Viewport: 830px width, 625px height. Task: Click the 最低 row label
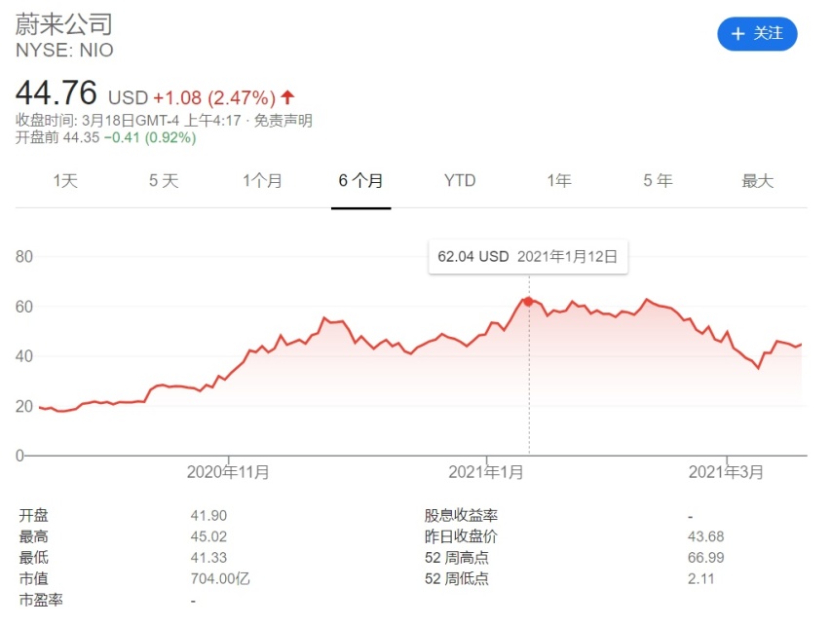[x=33, y=558]
